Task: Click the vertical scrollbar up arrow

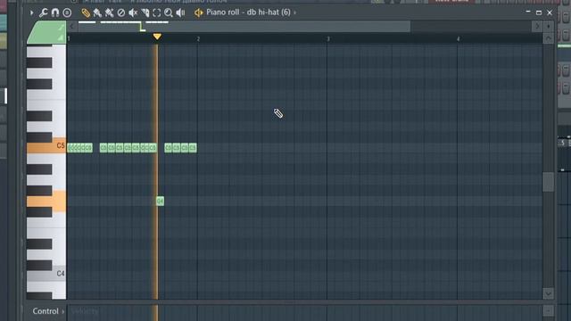Action: tap(549, 38)
